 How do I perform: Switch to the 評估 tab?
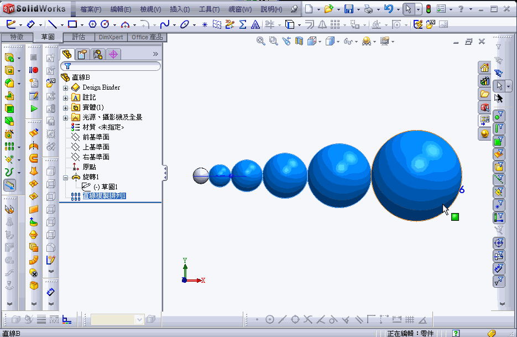point(79,37)
